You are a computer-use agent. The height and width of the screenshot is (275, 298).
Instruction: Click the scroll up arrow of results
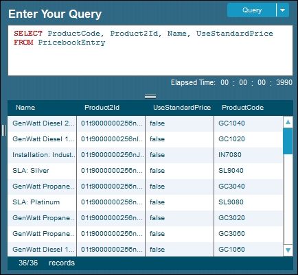pos(288,122)
